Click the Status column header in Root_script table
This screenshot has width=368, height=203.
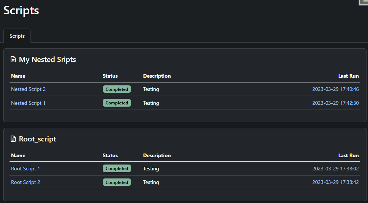click(110, 155)
